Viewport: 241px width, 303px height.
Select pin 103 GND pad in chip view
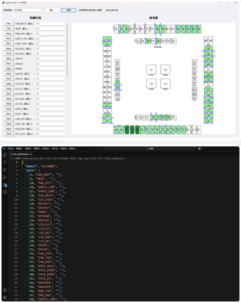coord(165,84)
